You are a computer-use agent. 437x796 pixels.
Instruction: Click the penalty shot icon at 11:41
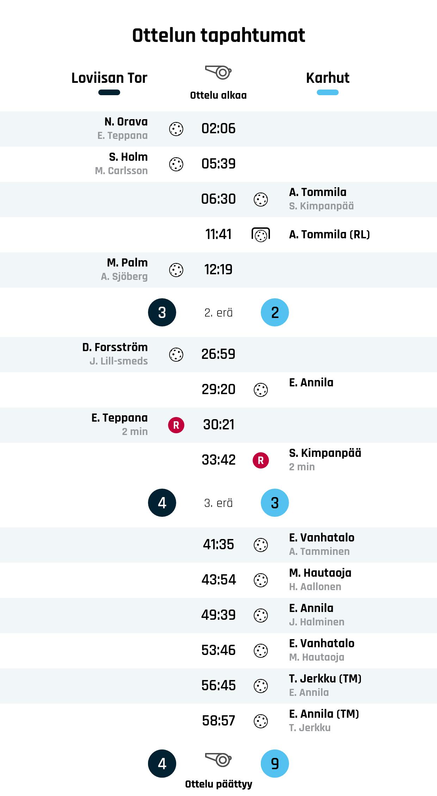(261, 235)
